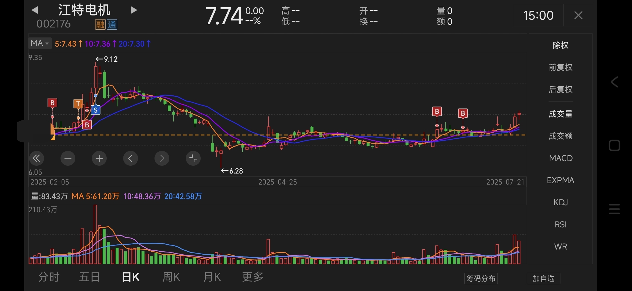Image resolution: width=632 pixels, height=291 pixels.
Task: Go to previous stock with left triangle
Action: [x=35, y=10]
